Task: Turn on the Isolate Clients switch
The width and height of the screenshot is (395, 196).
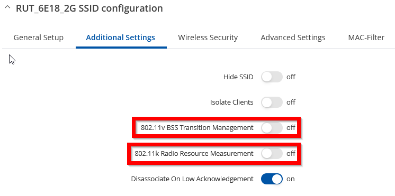Action: (x=272, y=102)
